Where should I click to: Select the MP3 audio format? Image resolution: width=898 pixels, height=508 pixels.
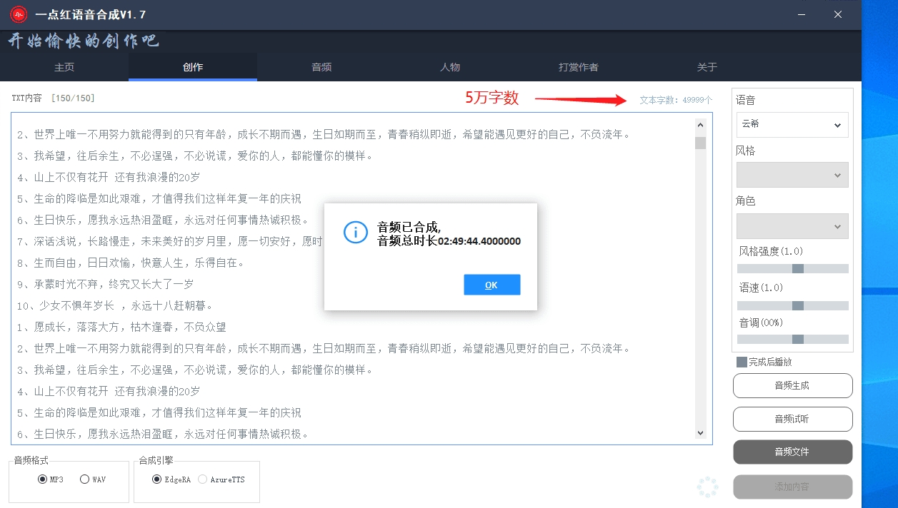click(43, 479)
